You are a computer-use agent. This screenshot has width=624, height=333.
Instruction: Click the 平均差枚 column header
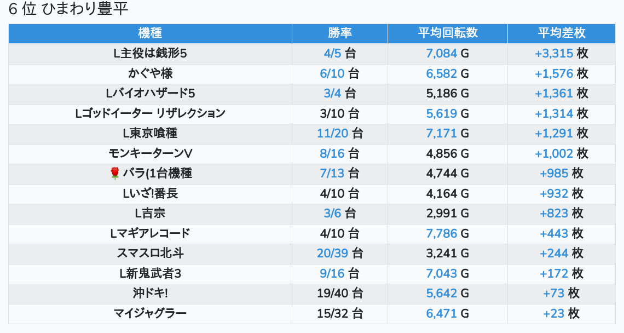pos(561,33)
